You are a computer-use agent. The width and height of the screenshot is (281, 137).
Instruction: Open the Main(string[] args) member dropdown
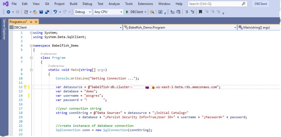point(259,28)
